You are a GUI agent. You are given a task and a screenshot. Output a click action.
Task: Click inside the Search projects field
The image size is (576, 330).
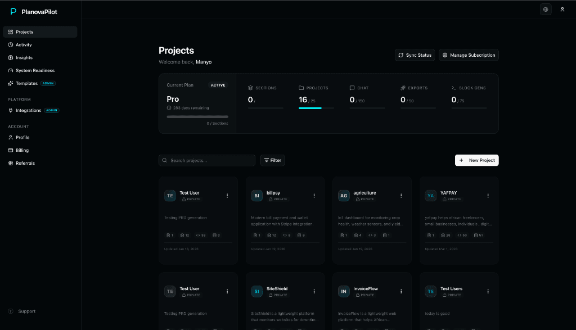click(206, 160)
